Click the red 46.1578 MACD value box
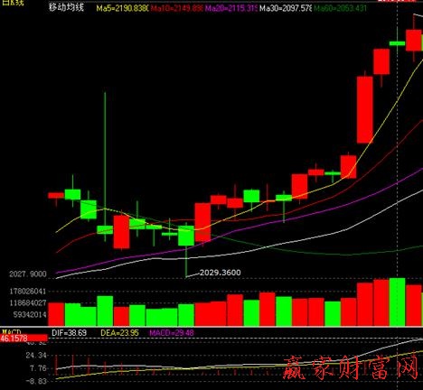 (x=23, y=339)
